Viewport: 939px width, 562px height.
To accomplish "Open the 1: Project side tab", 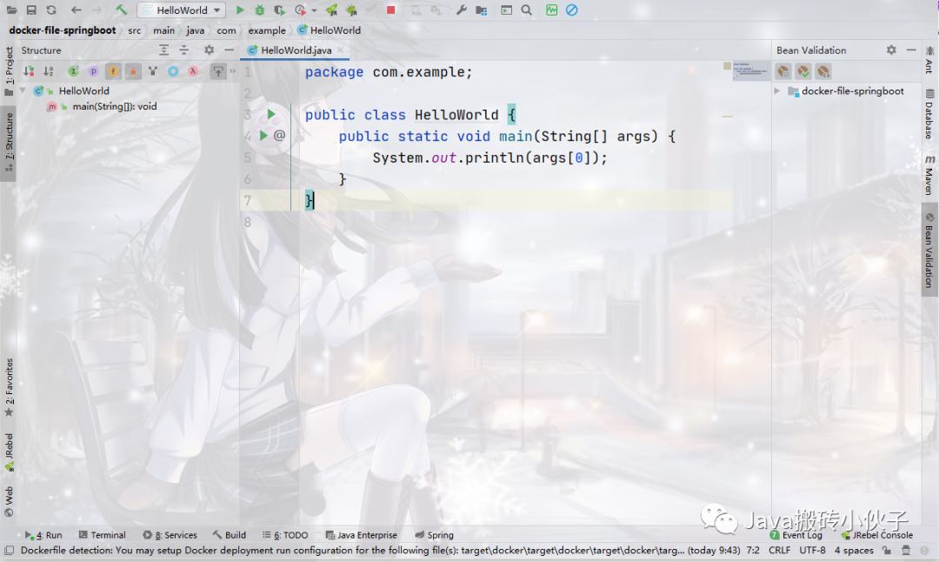I will [x=9, y=70].
